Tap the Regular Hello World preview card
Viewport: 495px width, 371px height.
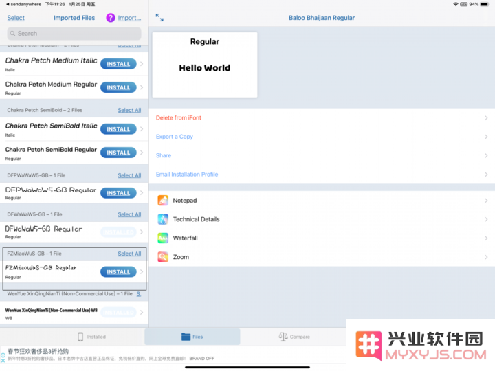(x=205, y=65)
